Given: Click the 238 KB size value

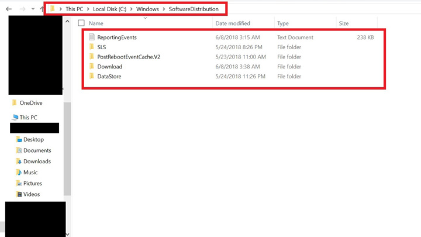Looking at the screenshot, I should (x=365, y=37).
